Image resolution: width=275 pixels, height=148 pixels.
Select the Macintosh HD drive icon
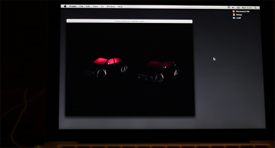pyautogui.click(x=234, y=11)
